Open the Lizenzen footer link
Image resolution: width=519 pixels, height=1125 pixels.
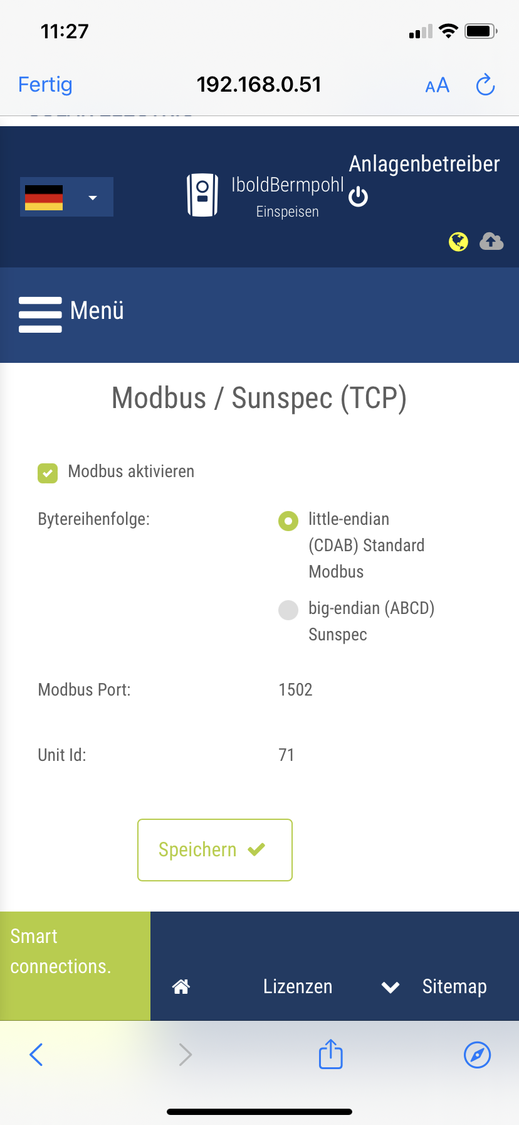tap(298, 986)
